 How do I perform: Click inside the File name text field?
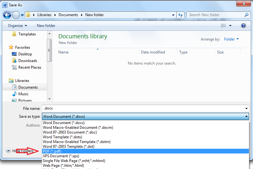coord(143,108)
